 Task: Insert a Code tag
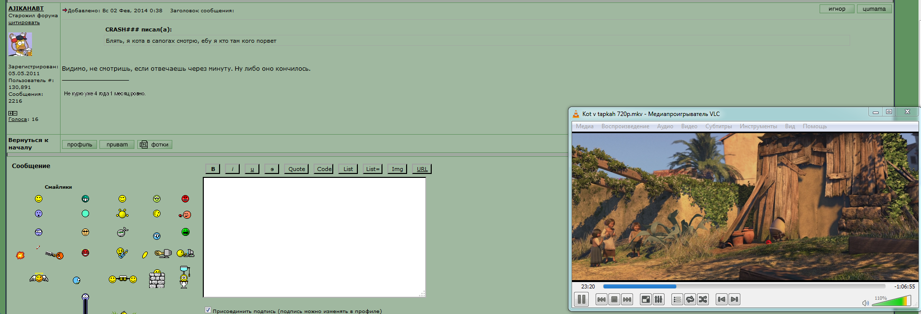(x=324, y=169)
